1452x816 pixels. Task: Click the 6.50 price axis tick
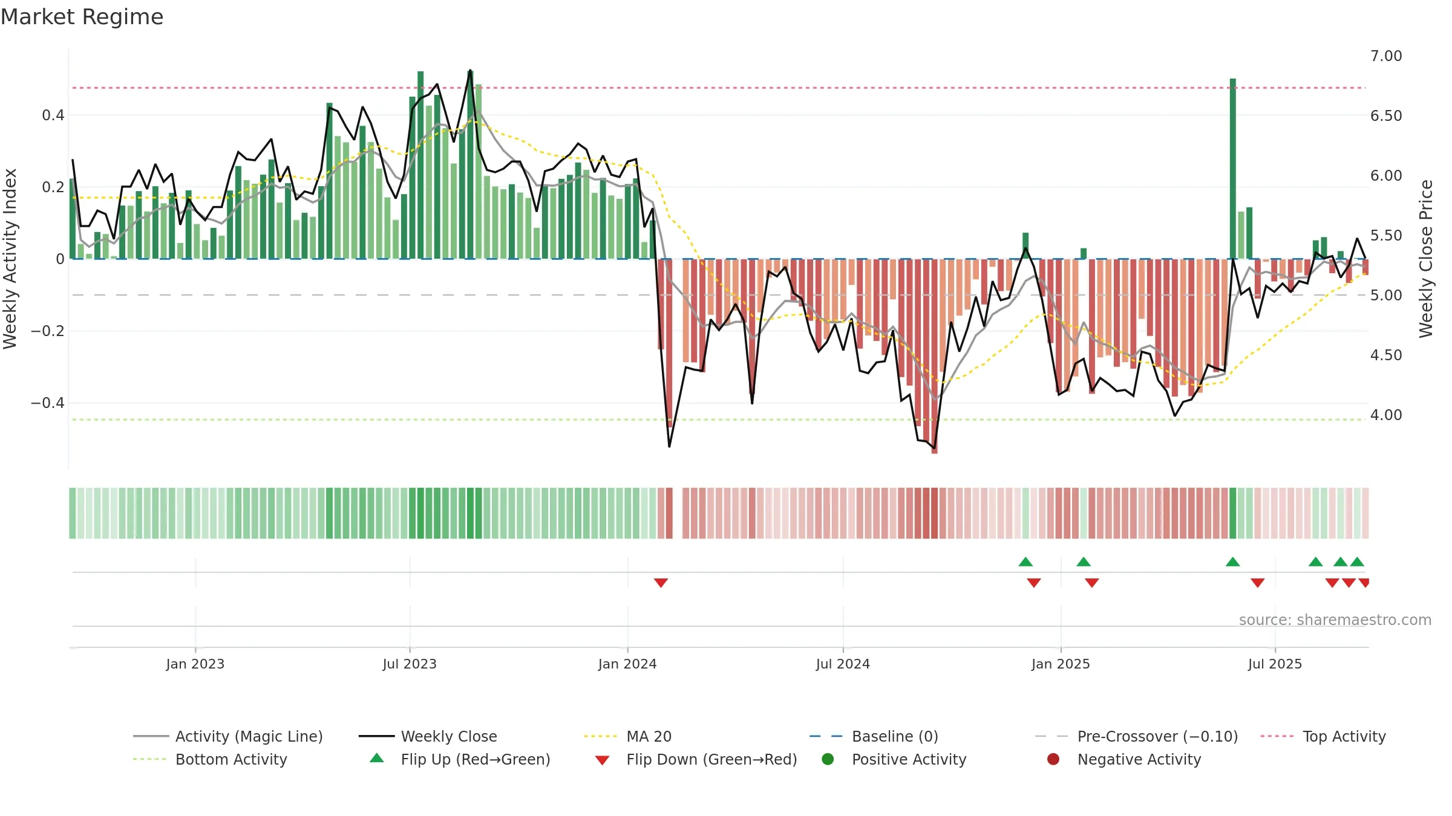coord(1386,115)
